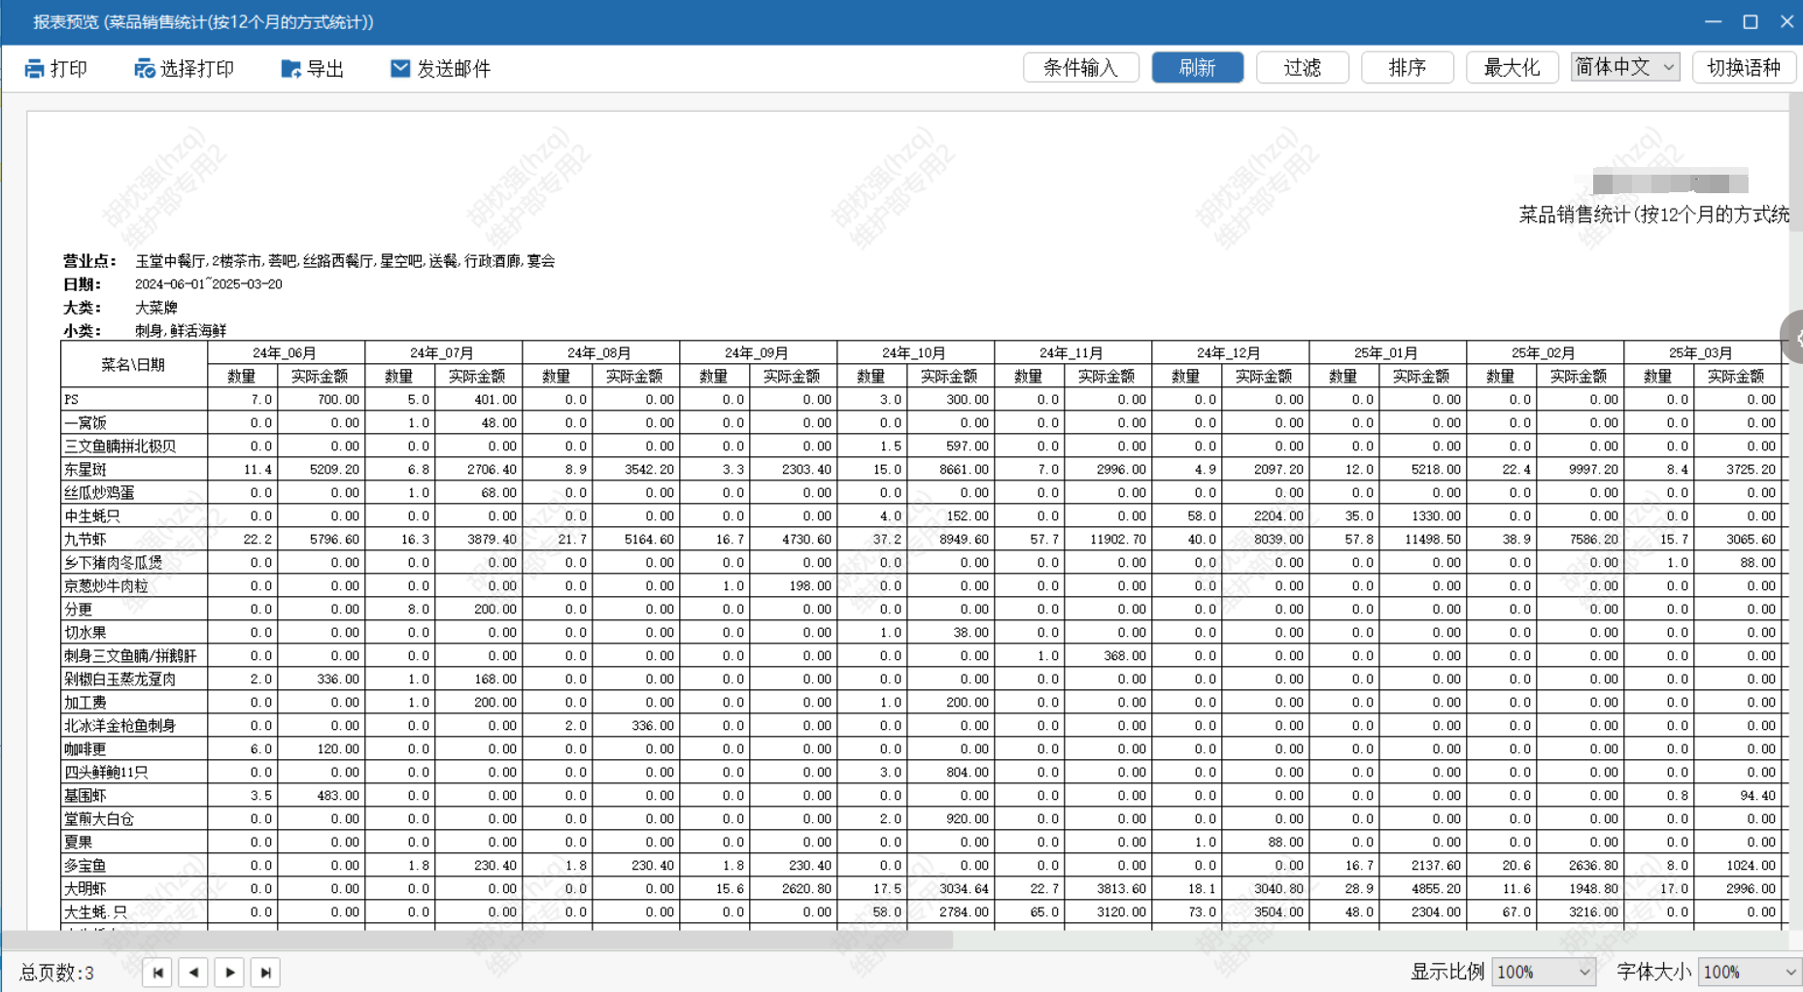Select the 加工费 row name
Screen dimensions: 1803x992
(x=134, y=703)
